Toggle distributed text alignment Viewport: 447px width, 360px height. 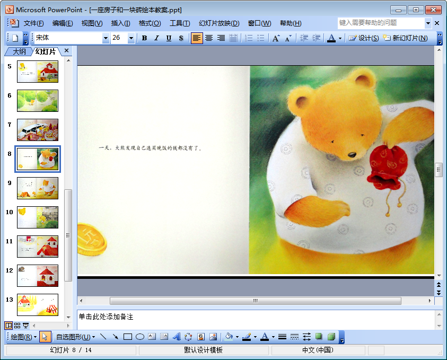(233, 38)
